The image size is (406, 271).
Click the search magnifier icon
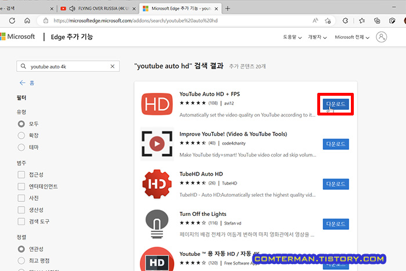[x=23, y=66]
